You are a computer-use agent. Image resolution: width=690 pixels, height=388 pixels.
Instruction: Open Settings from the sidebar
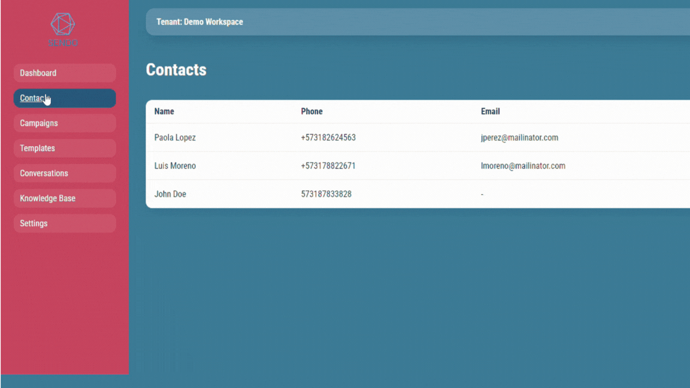[x=65, y=223]
